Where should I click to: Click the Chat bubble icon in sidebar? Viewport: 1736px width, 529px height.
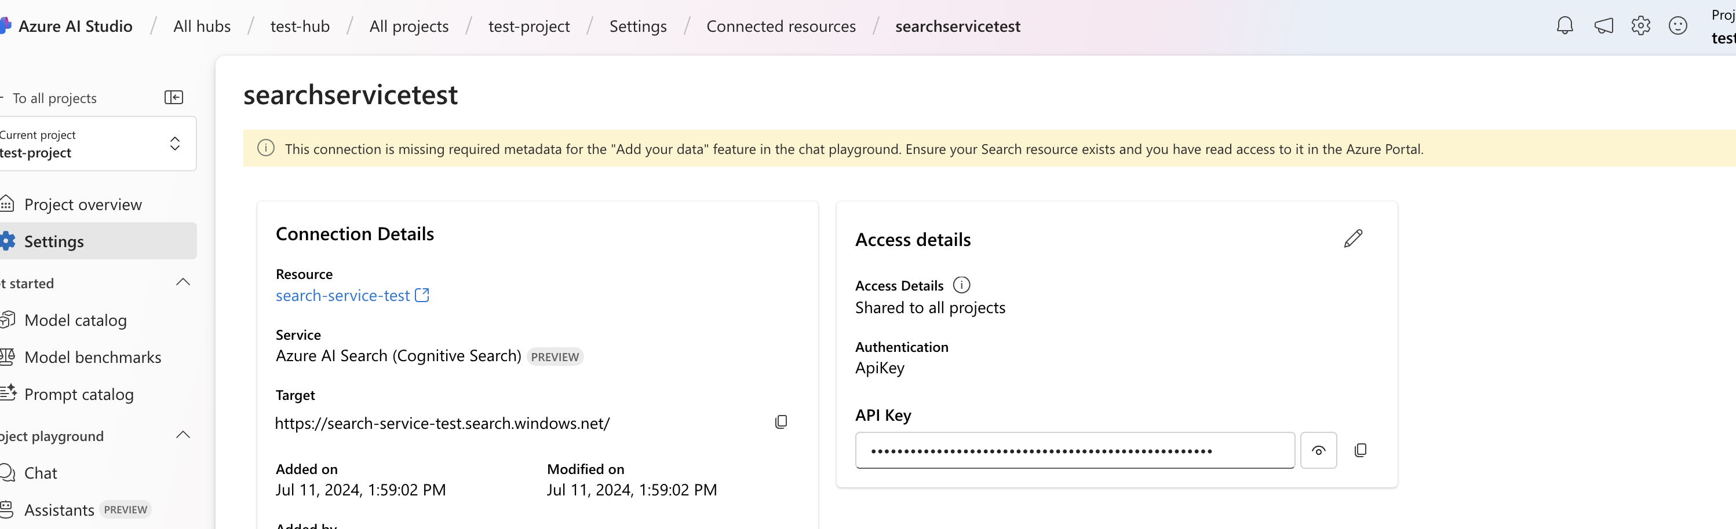(8, 472)
